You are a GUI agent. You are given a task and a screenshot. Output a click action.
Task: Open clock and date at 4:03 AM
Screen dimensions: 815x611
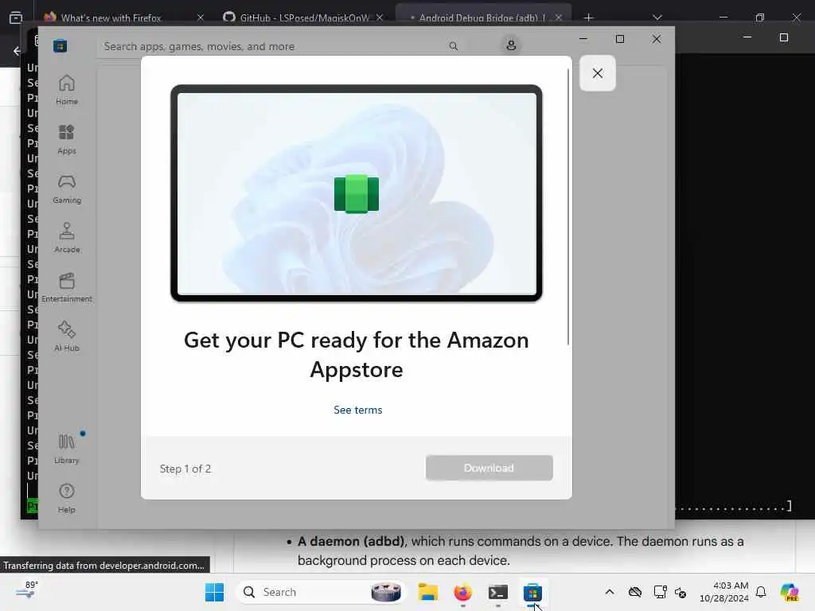pyautogui.click(x=724, y=592)
